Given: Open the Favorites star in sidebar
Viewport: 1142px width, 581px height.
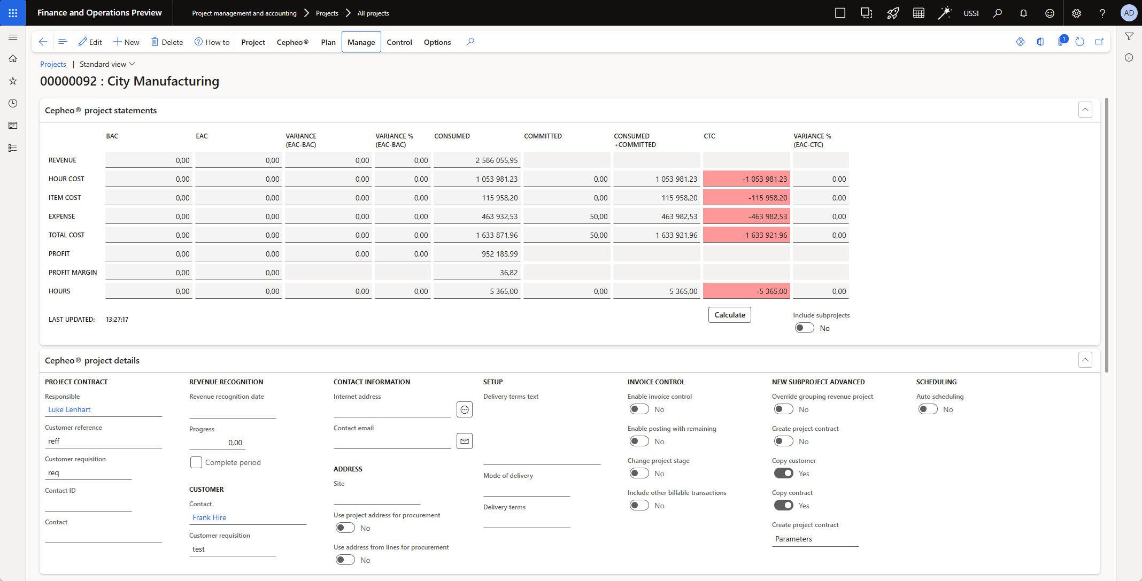Looking at the screenshot, I should 13,81.
